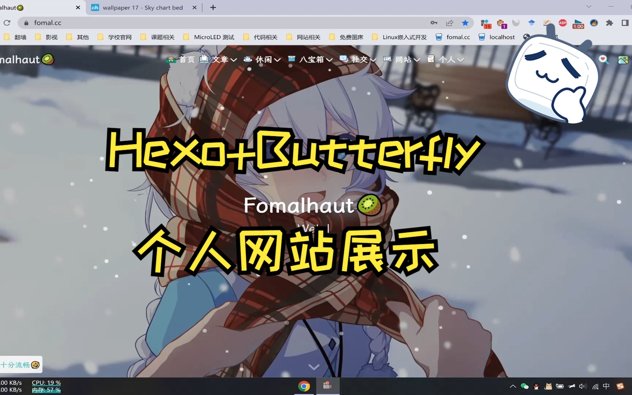Image resolution: width=632 pixels, height=395 pixels.
Task: Expand the 网站 menu
Action: 402,59
